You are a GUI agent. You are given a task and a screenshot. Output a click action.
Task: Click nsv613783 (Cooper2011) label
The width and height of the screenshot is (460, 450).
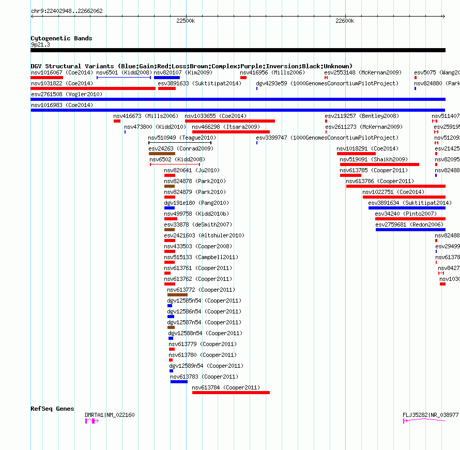tap(204, 377)
